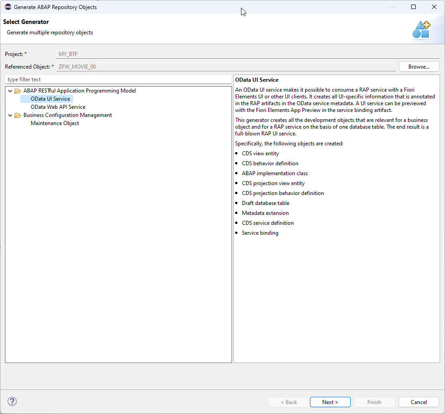Select Maintenance Object generator
Screen dimensions: 445x414
pos(55,123)
